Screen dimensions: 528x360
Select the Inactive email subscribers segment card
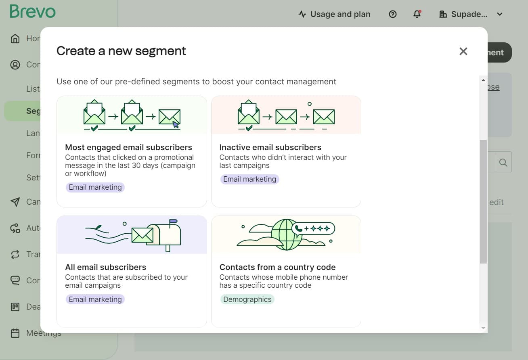[x=286, y=151]
